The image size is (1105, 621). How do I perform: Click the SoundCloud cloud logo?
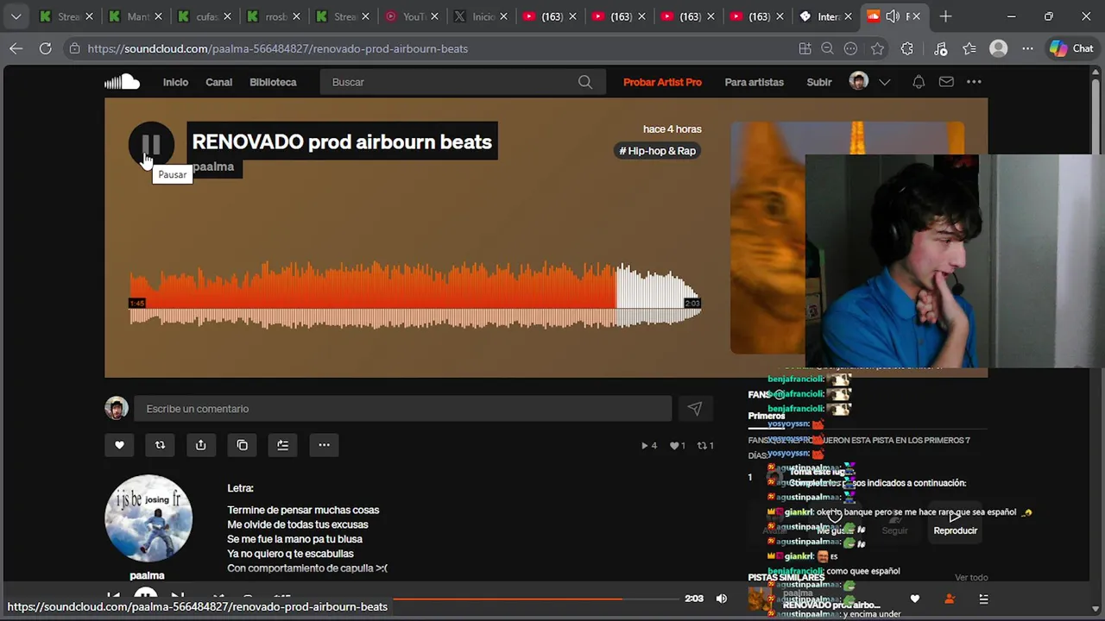(x=122, y=82)
